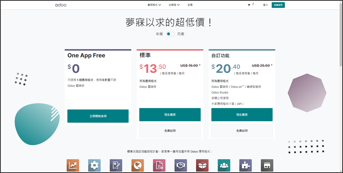Click the One App Free plan title
343x173 pixels.
point(86,55)
